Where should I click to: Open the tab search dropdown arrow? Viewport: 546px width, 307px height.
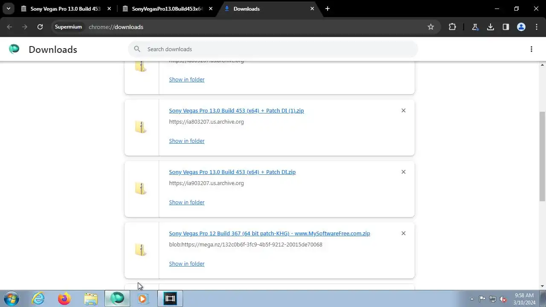tap(8, 9)
